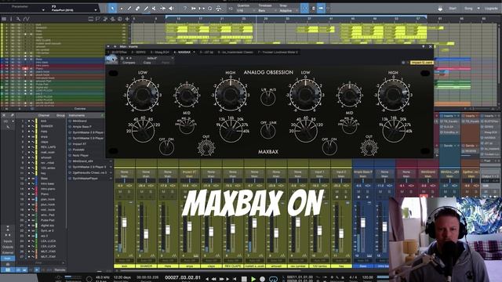Select the Listen speaker tool
The height and width of the screenshot is (282, 502).
[x=171, y=9]
